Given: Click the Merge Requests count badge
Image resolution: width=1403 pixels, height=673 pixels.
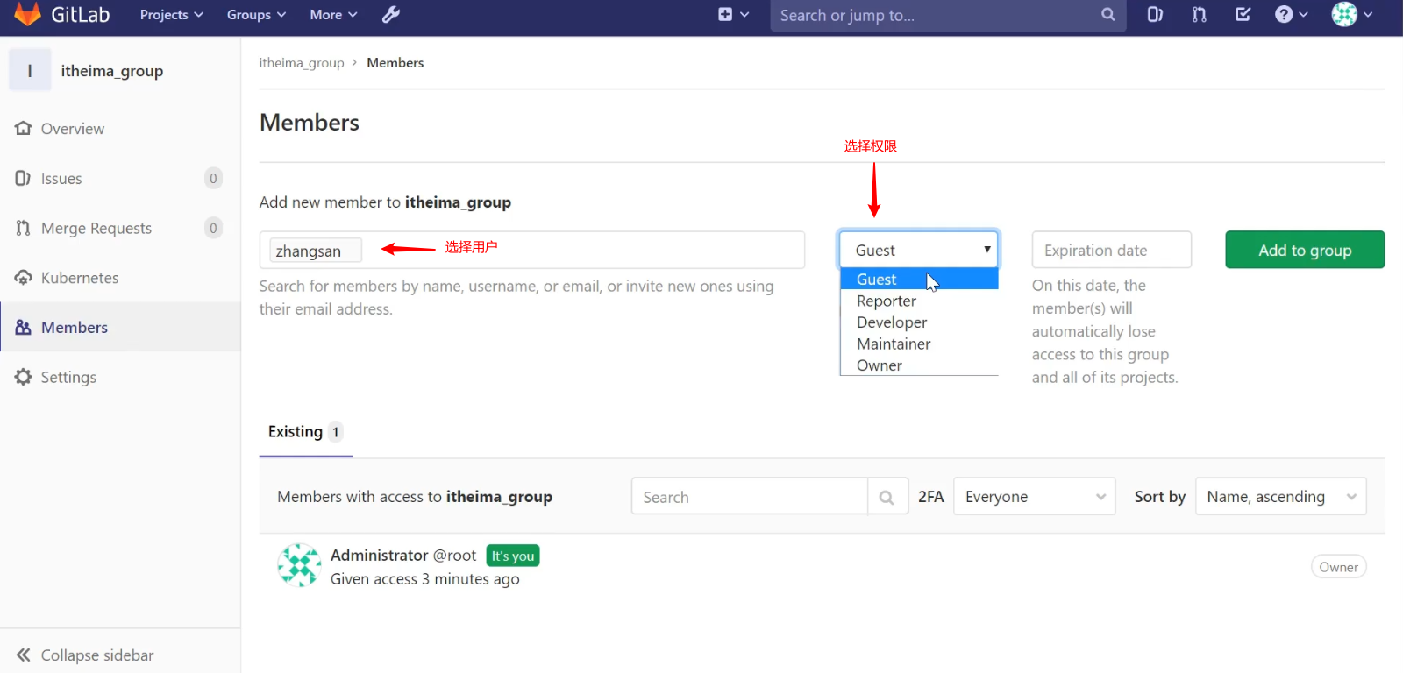Looking at the screenshot, I should coord(213,228).
